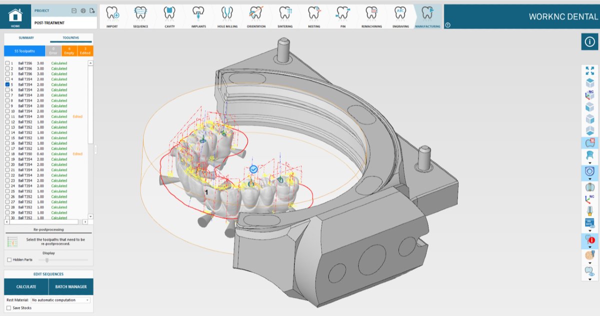Expand arrow below the tooth with tool icon
This screenshot has height=316, width=600.
click(x=590, y=263)
